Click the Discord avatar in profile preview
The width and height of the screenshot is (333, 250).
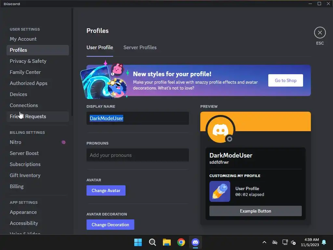pos(220,130)
